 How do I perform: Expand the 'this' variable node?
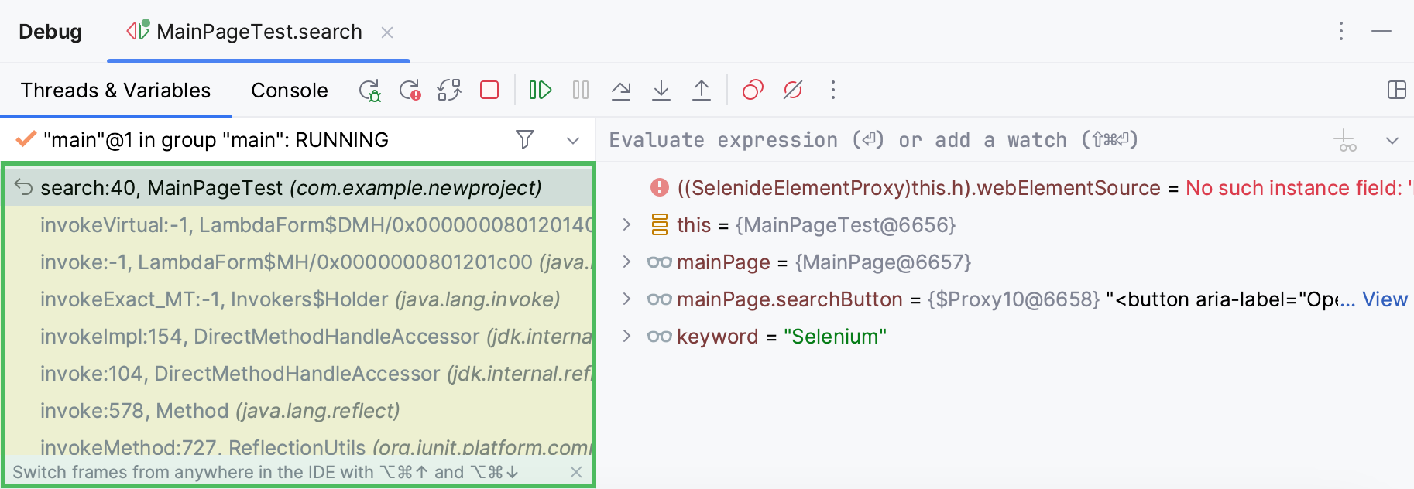coord(627,225)
